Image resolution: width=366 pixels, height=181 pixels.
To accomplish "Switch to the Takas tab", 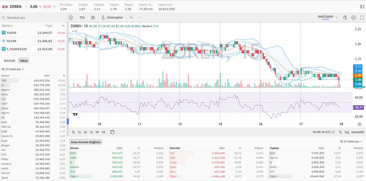I will 24,61.
